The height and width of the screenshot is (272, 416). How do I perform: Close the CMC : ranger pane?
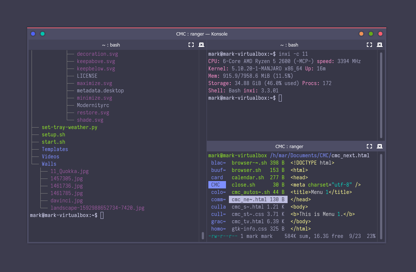pos(380,146)
